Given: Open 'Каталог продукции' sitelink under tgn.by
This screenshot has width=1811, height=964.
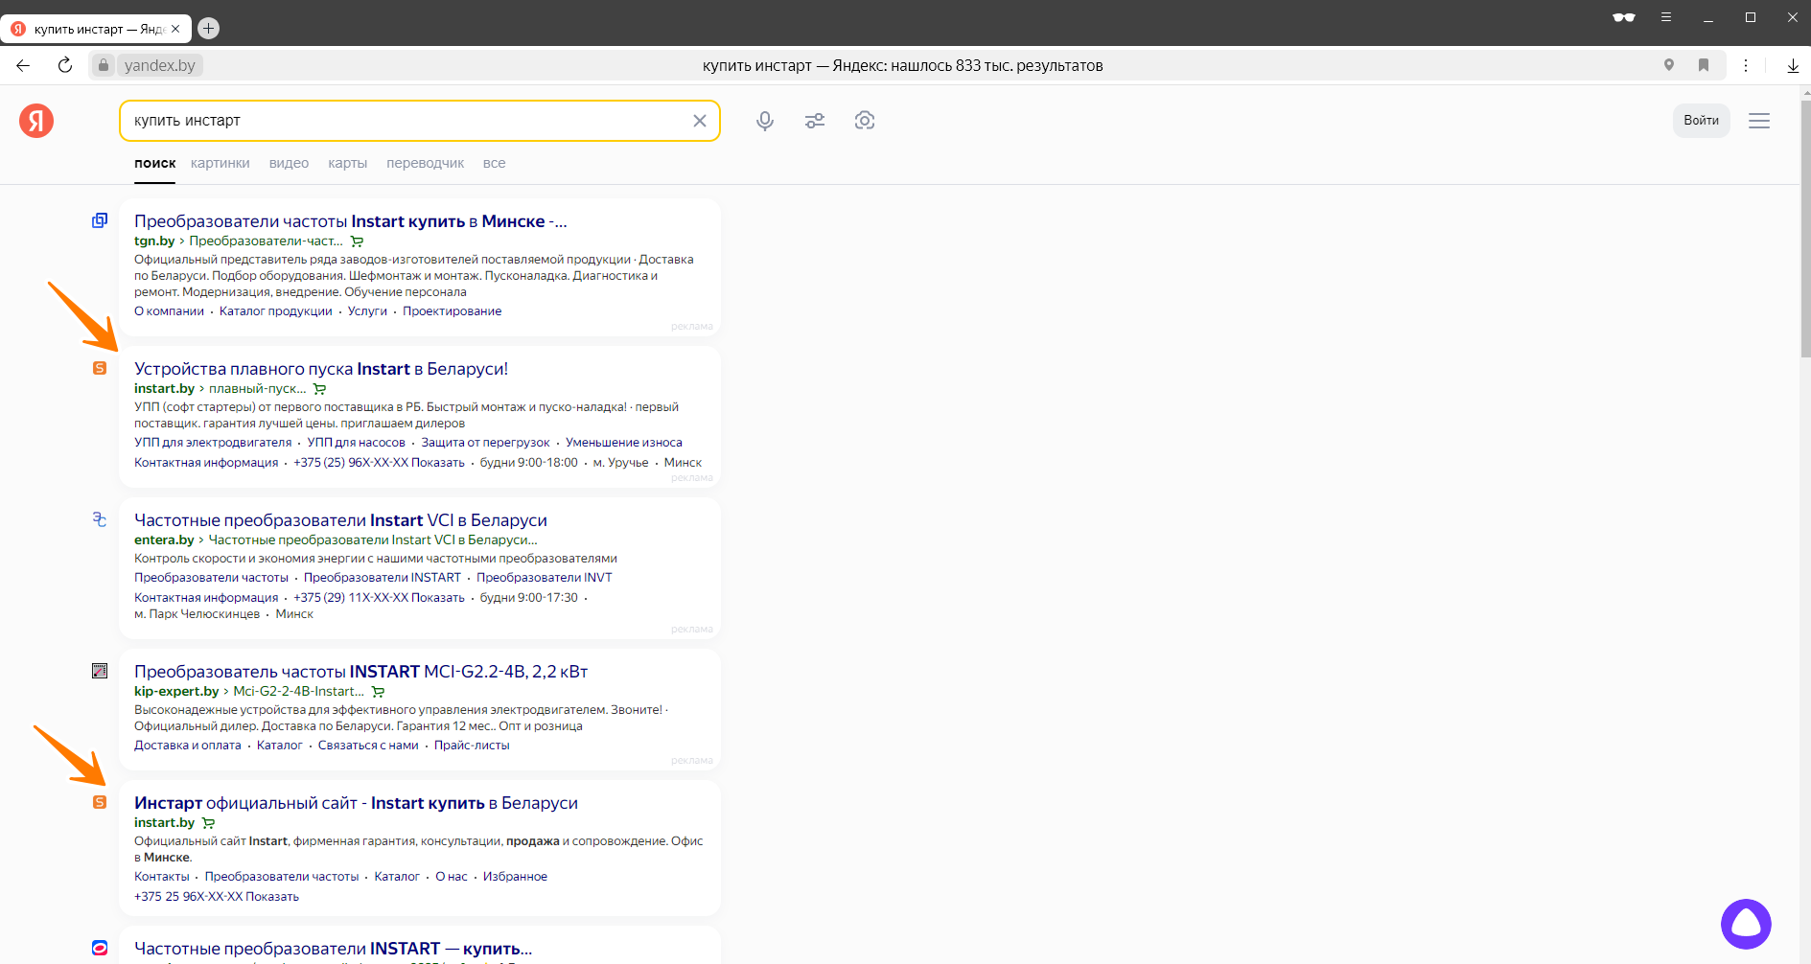Looking at the screenshot, I should [276, 311].
